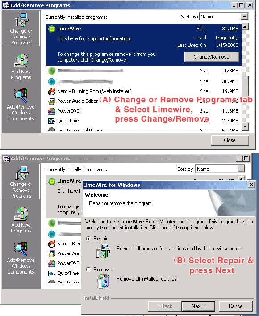Select the Remove radio button
Screen dimensions: 259x316
tap(88, 270)
